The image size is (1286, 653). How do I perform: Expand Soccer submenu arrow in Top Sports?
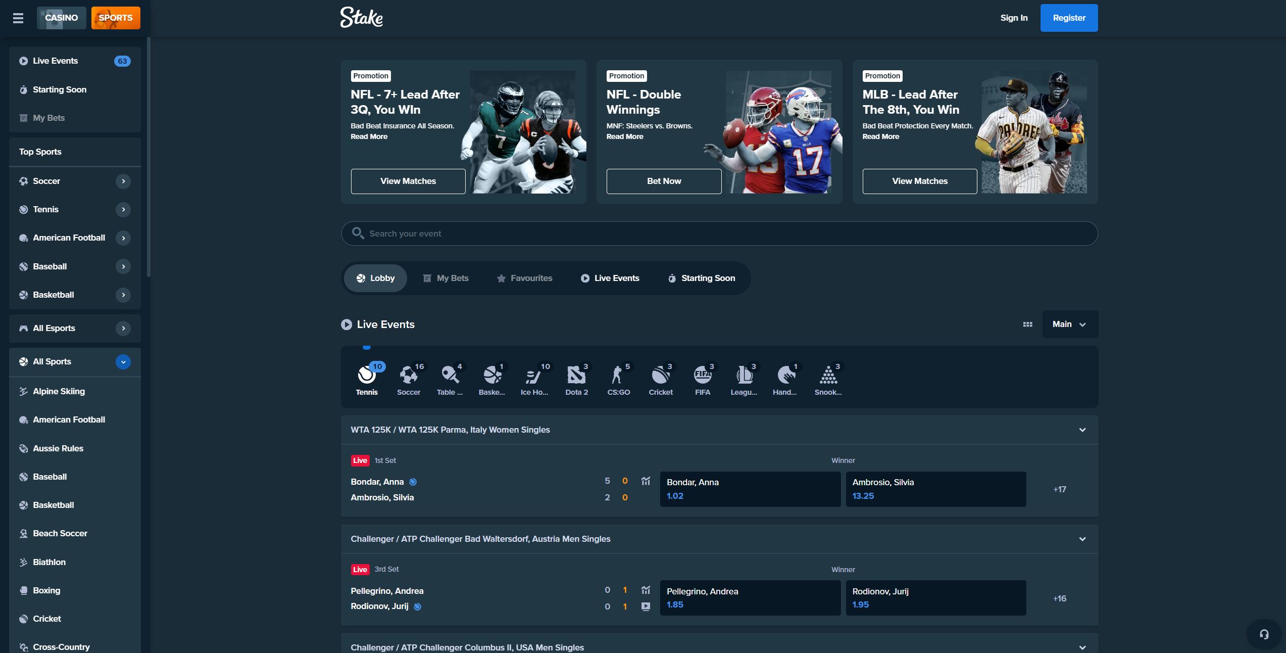pos(123,181)
